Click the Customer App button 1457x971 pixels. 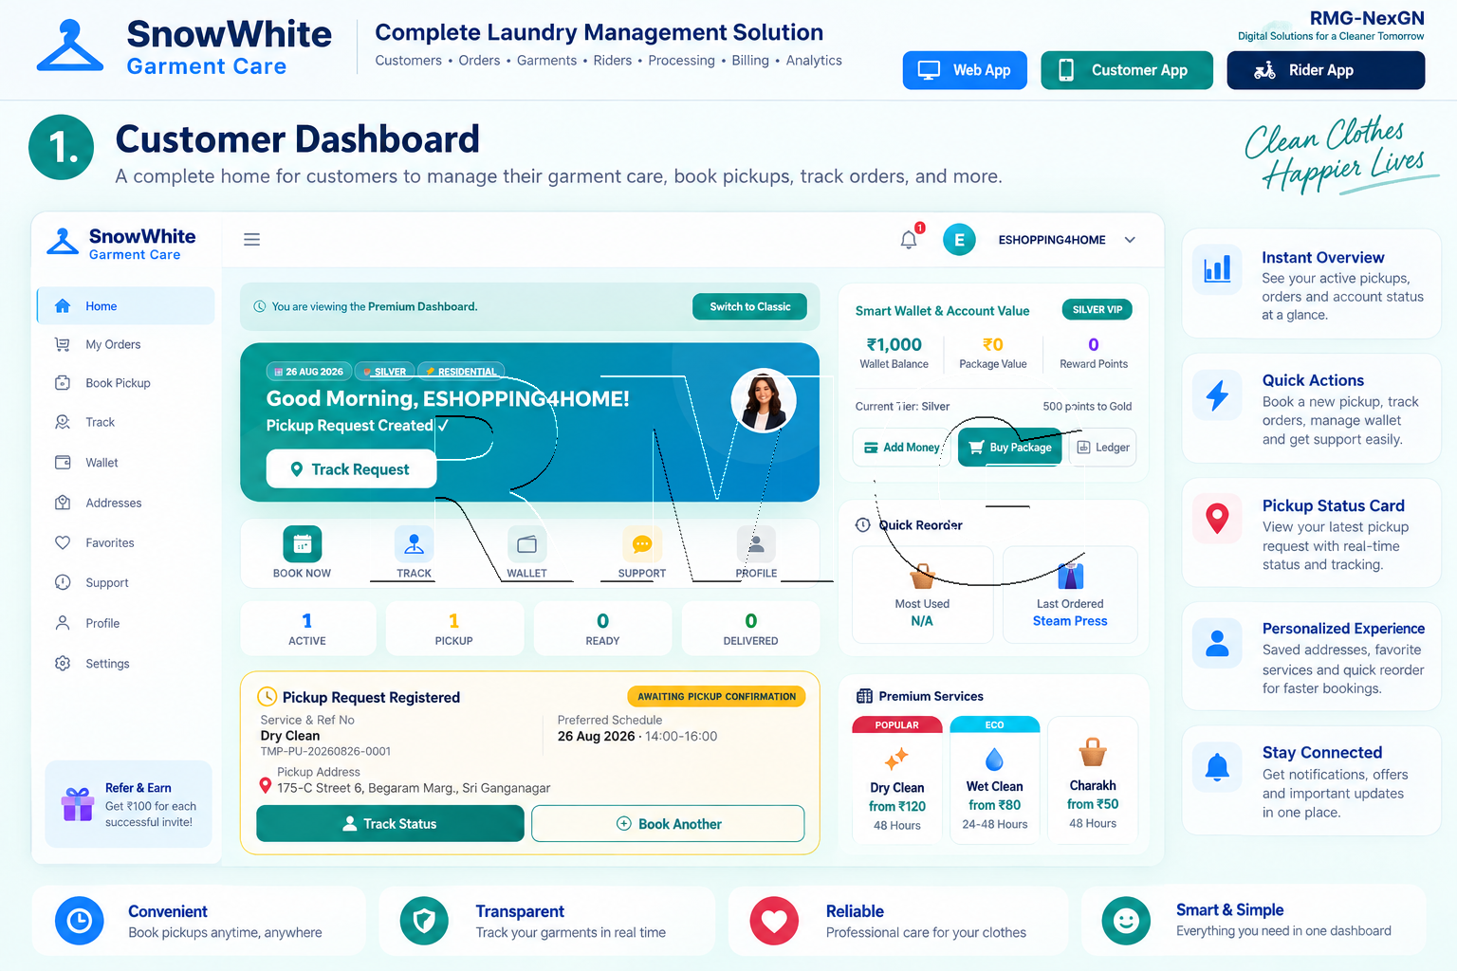(1127, 70)
